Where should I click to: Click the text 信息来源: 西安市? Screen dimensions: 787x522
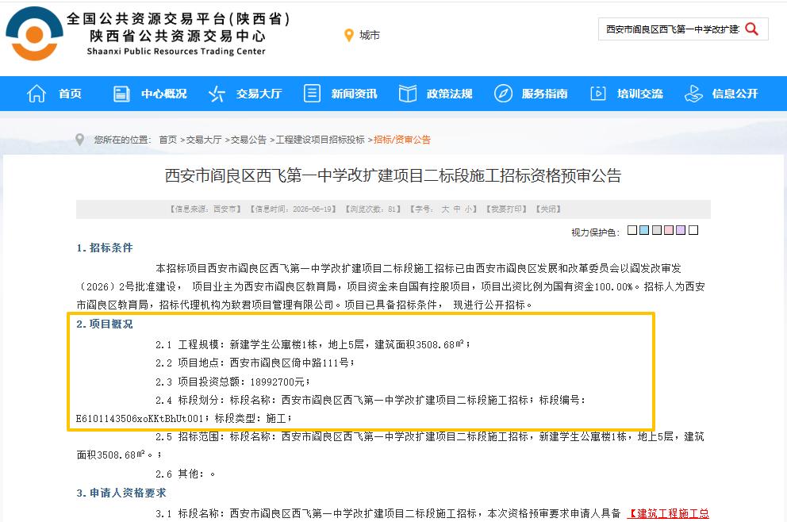point(205,209)
